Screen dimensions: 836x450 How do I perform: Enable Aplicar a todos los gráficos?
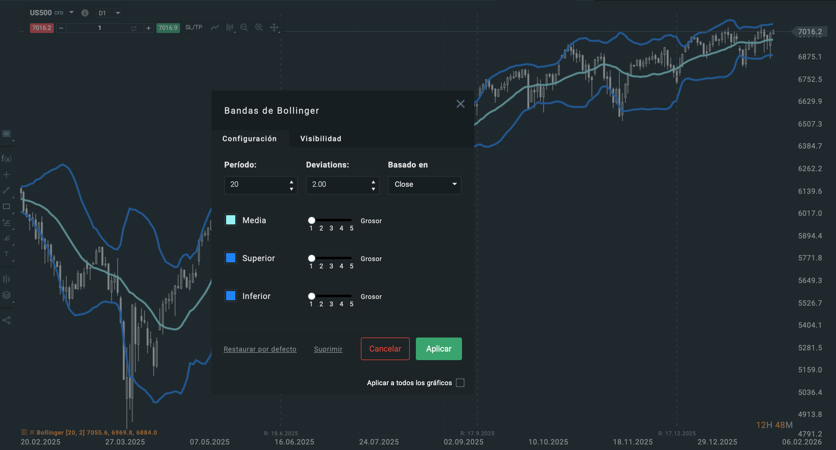pyautogui.click(x=460, y=383)
